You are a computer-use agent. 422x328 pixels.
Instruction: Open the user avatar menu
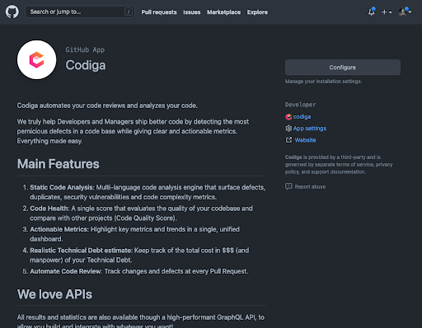coord(405,12)
